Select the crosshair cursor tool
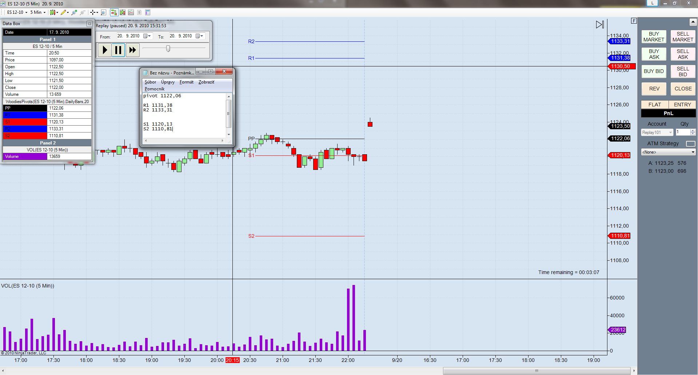 [x=93, y=12]
